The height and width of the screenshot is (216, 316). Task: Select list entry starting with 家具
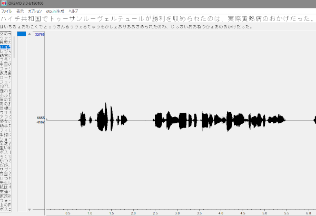(x=5, y=73)
